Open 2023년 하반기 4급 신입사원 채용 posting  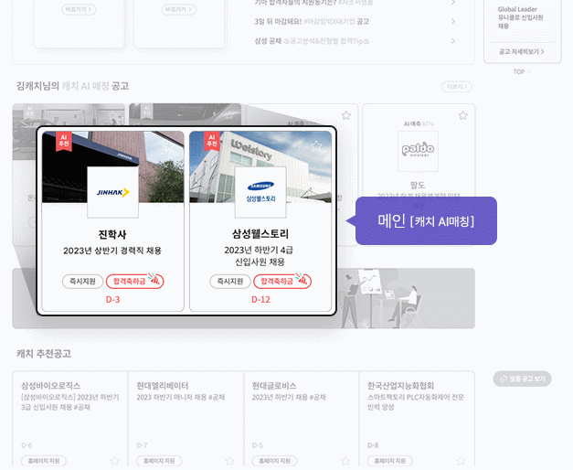point(260,256)
